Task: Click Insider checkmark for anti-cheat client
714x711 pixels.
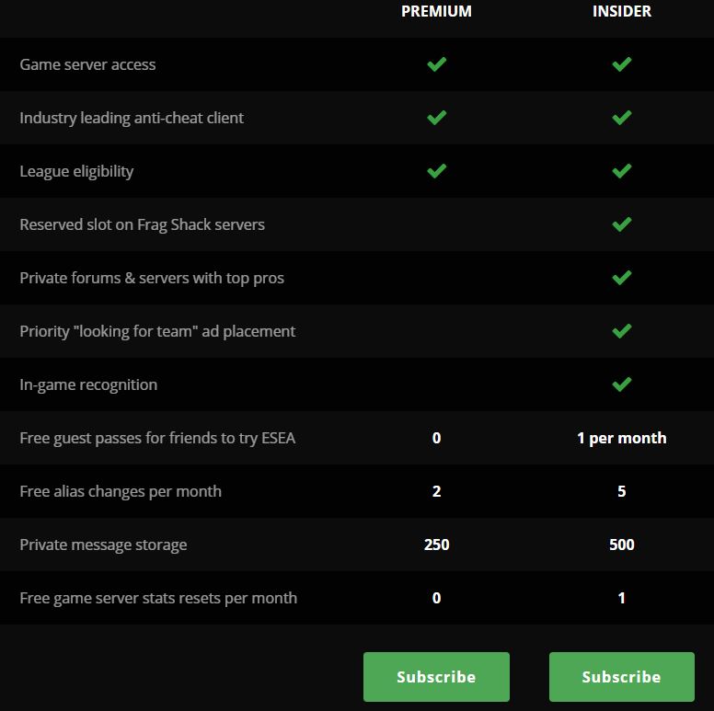Action: (622, 118)
